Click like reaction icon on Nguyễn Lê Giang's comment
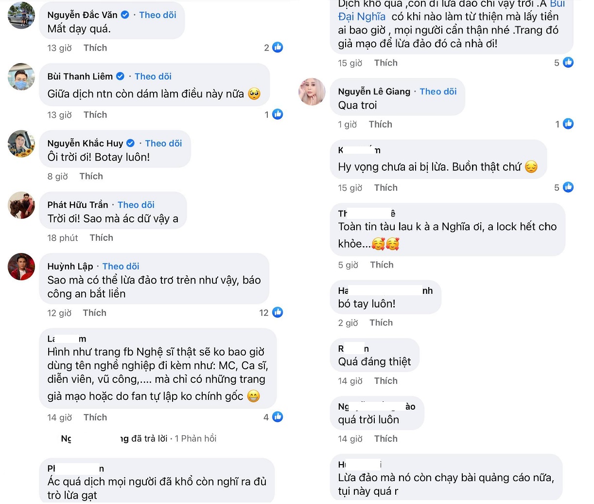 568,124
